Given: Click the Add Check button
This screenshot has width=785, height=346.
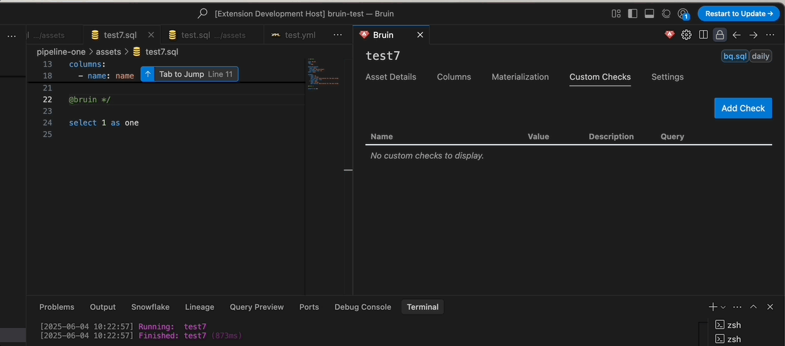Looking at the screenshot, I should (743, 108).
